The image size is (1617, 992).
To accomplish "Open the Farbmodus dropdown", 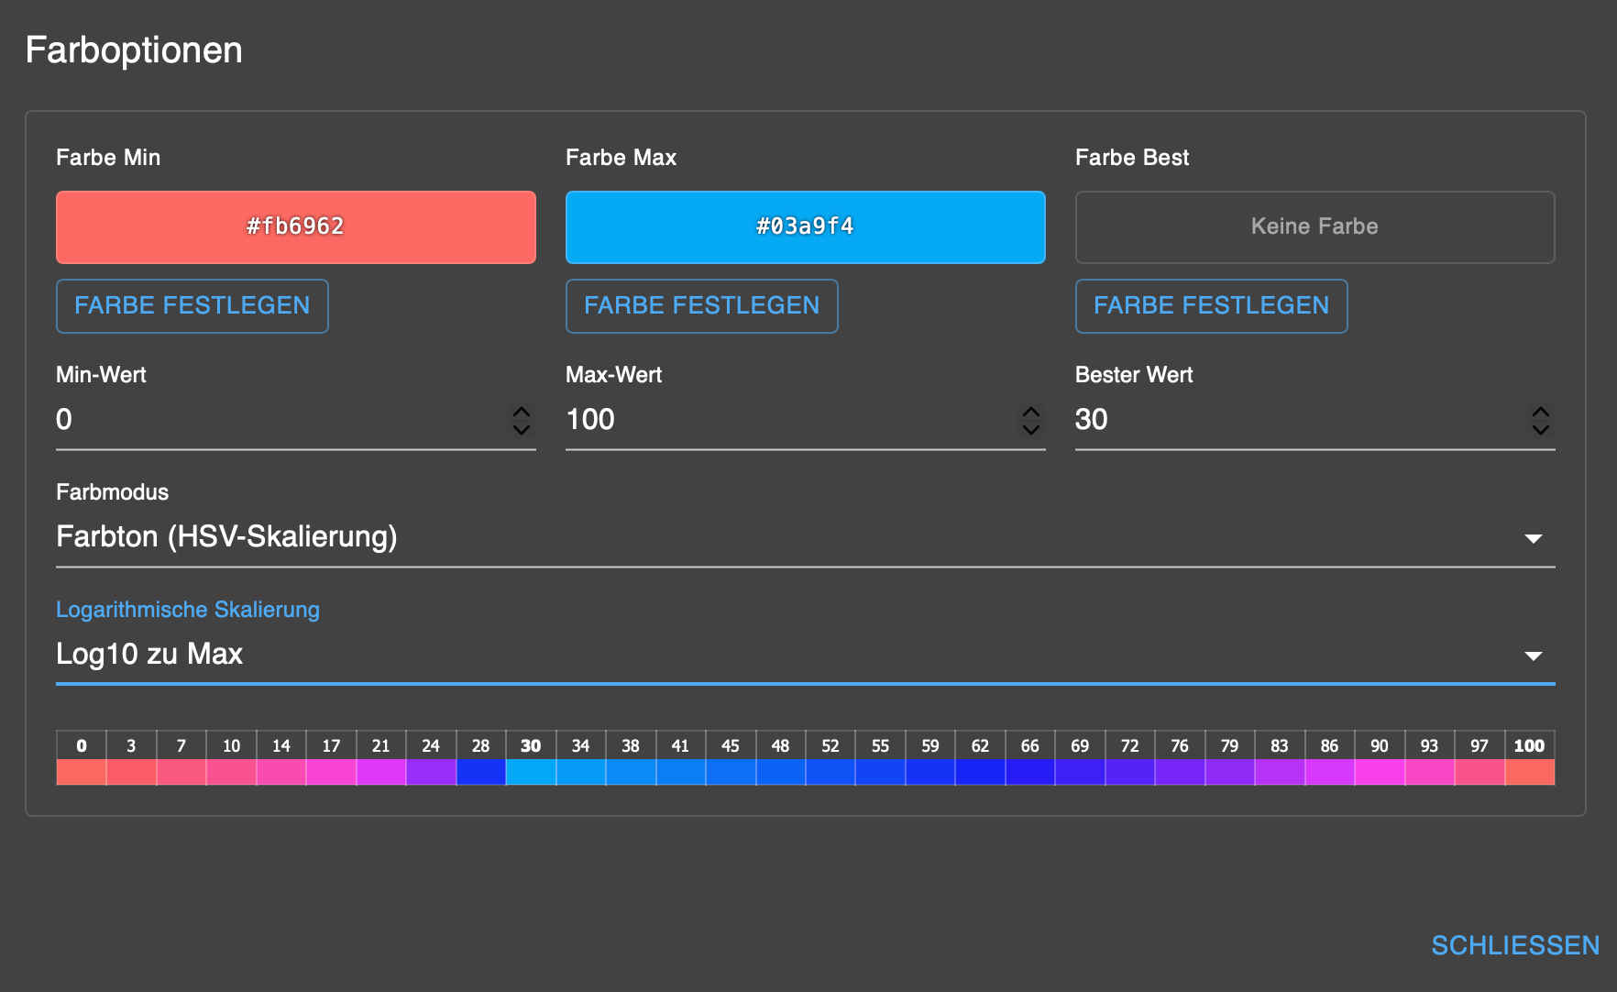I will coord(806,537).
